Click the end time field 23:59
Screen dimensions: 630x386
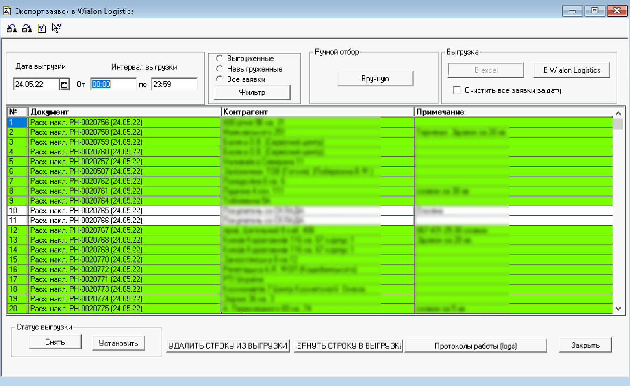pyautogui.click(x=174, y=85)
